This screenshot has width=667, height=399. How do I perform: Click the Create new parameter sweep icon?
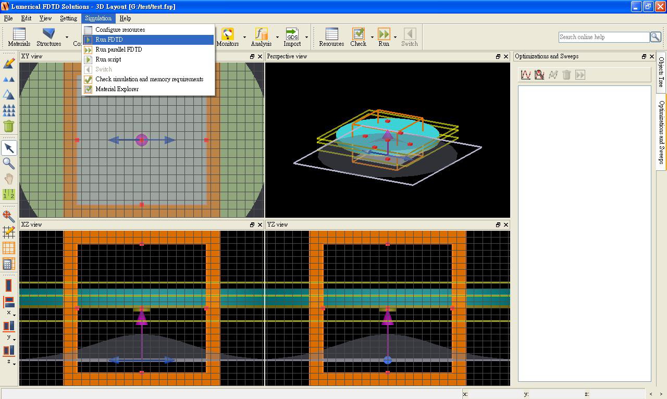[x=526, y=75]
